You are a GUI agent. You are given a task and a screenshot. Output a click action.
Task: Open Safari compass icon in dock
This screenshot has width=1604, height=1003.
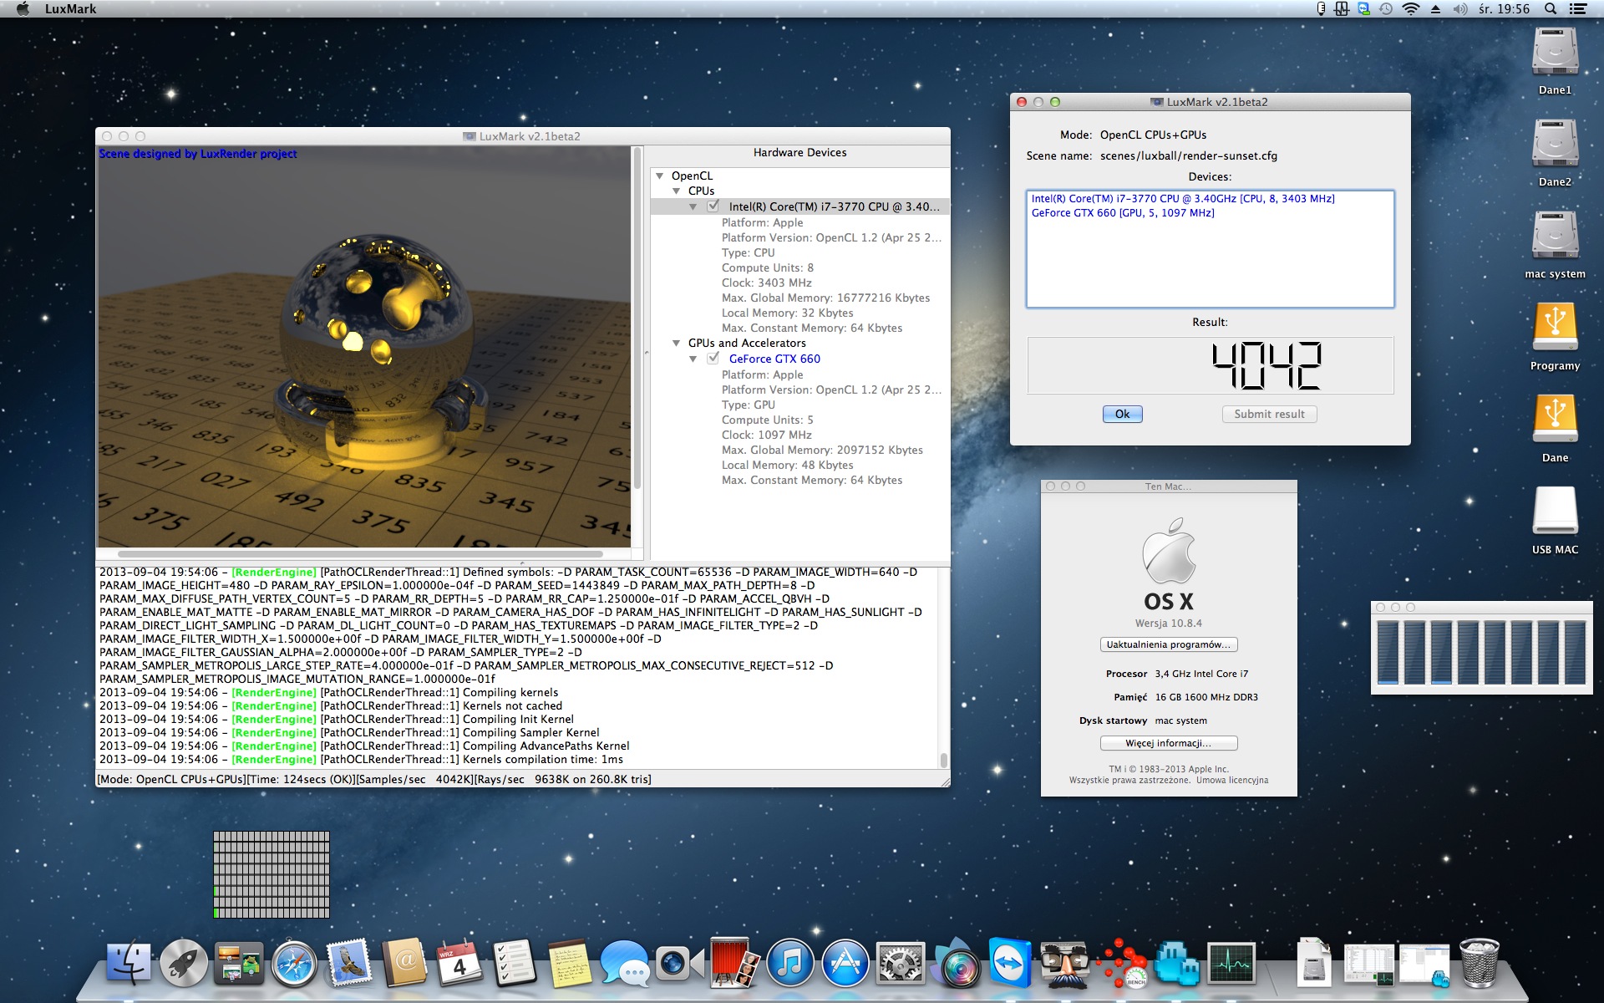[294, 964]
